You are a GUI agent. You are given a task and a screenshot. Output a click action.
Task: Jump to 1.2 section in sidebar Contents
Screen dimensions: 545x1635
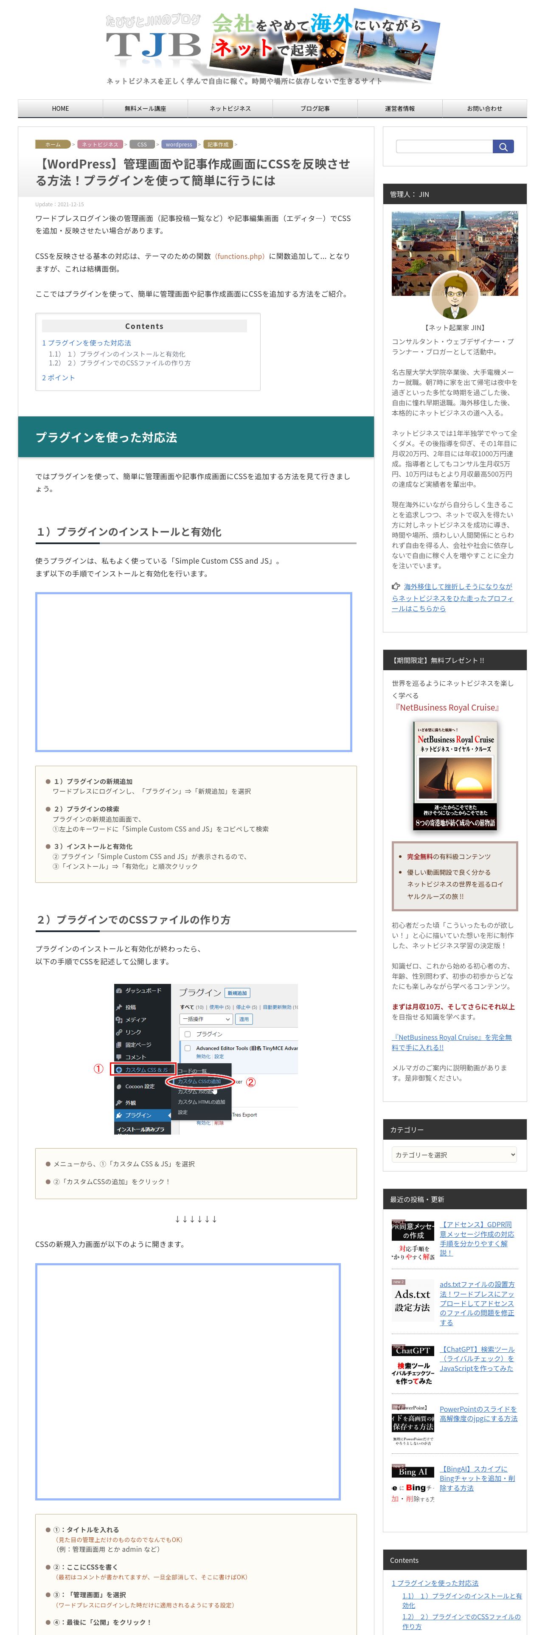click(461, 1621)
